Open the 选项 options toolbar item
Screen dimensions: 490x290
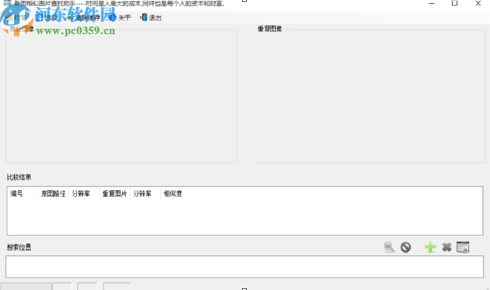click(x=48, y=18)
